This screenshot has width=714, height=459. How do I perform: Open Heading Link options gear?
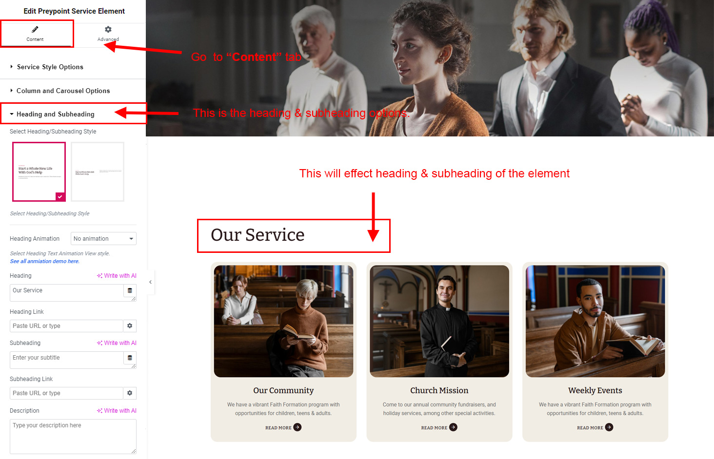point(130,326)
